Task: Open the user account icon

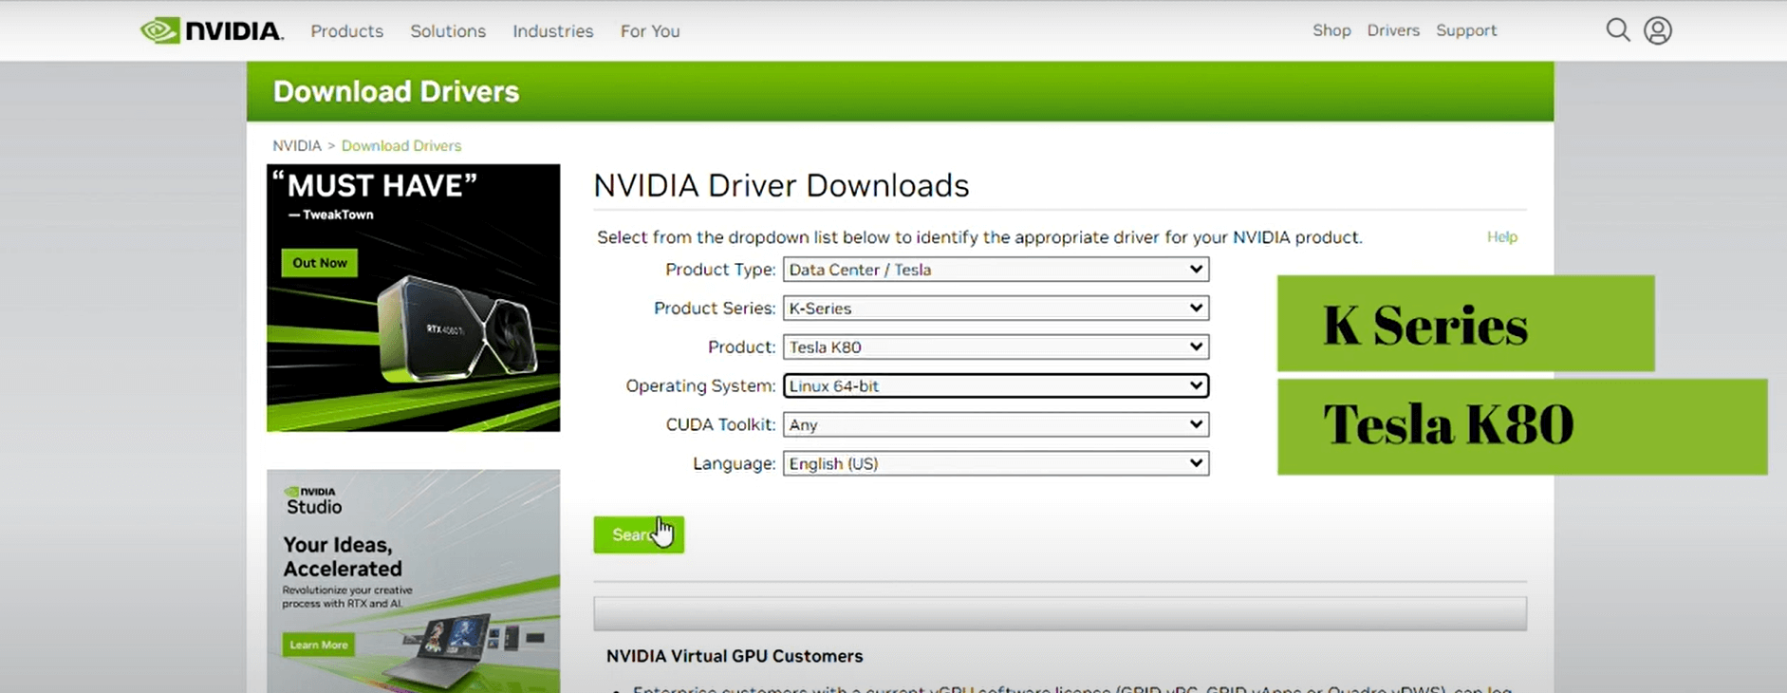Action: tap(1657, 30)
